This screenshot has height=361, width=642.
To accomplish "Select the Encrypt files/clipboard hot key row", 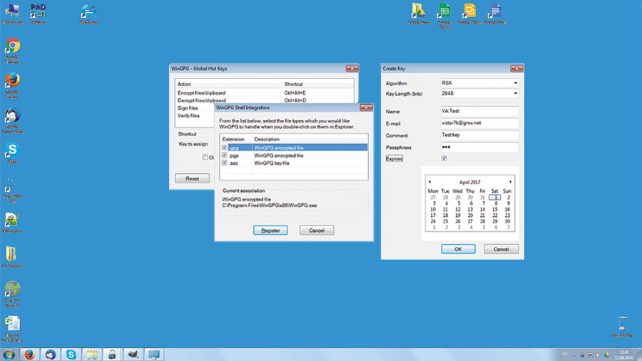I will pos(265,93).
